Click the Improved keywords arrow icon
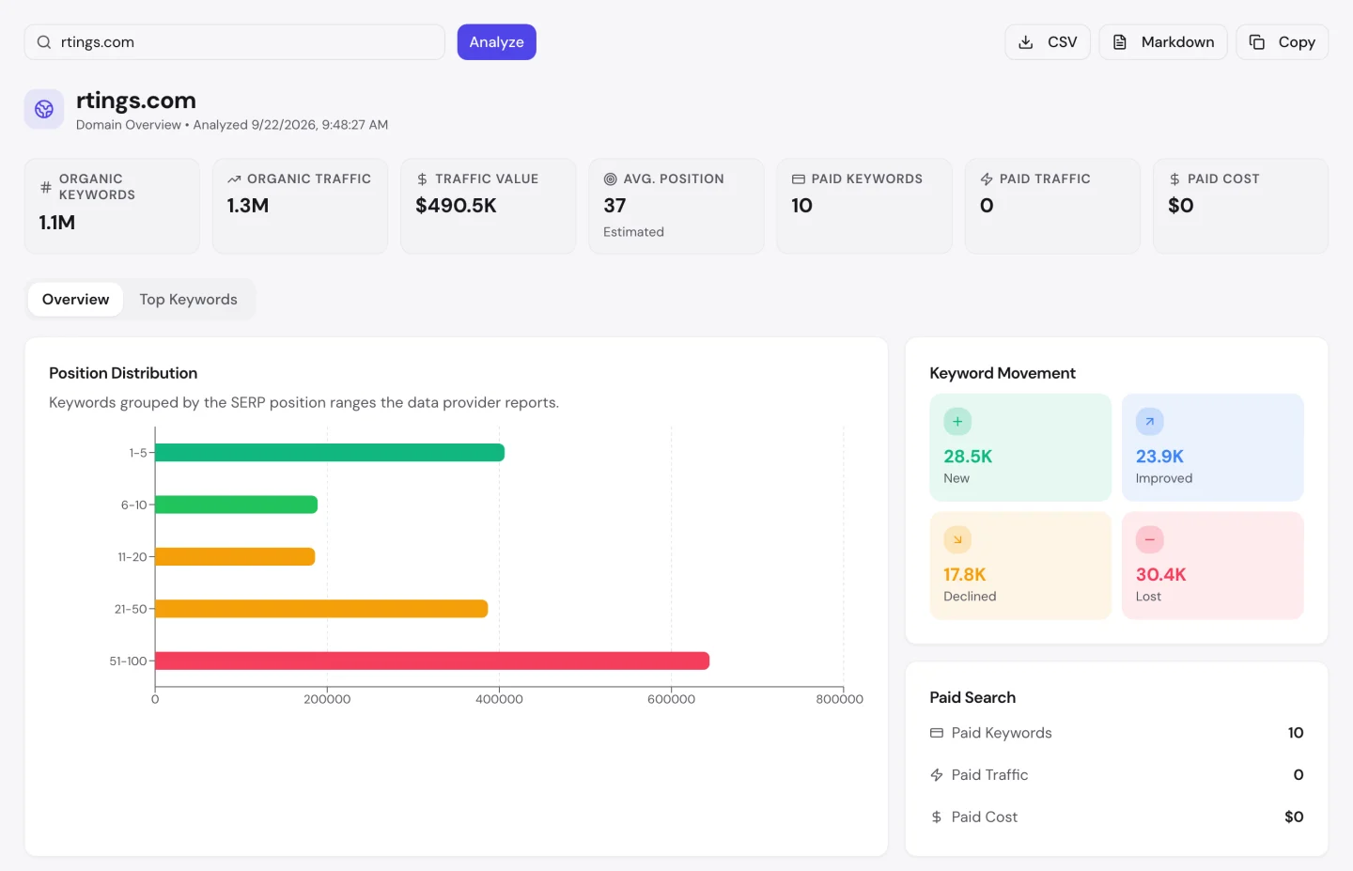 point(1149,422)
